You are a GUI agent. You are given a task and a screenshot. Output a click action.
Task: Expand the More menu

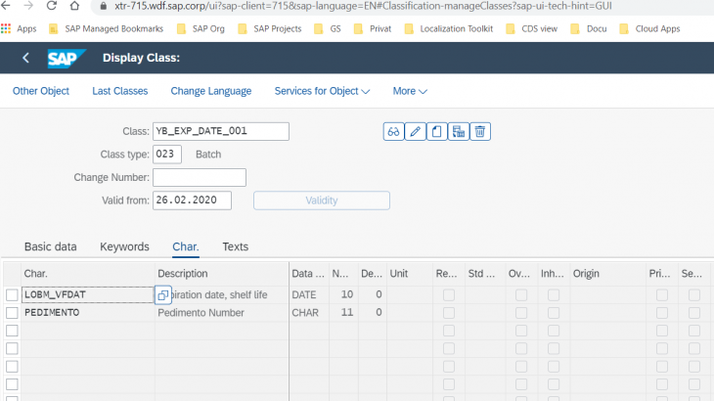[410, 91]
